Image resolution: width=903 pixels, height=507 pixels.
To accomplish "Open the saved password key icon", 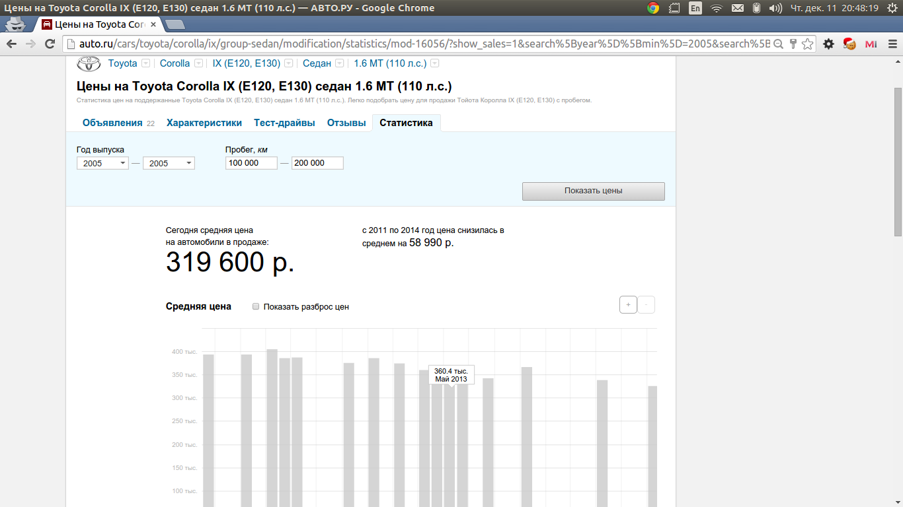I will click(793, 44).
